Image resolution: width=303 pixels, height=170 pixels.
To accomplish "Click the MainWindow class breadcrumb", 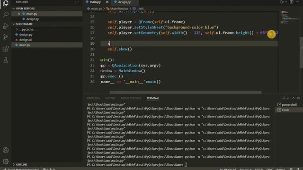I will 119,8.
